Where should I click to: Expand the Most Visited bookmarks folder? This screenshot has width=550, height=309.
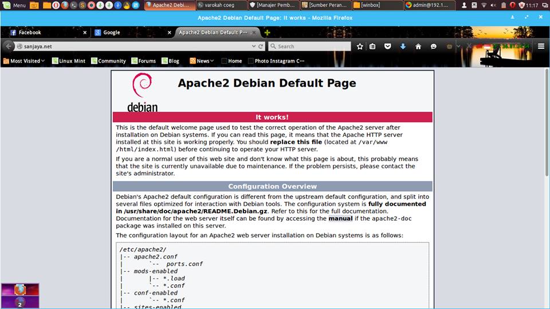pyautogui.click(x=24, y=61)
